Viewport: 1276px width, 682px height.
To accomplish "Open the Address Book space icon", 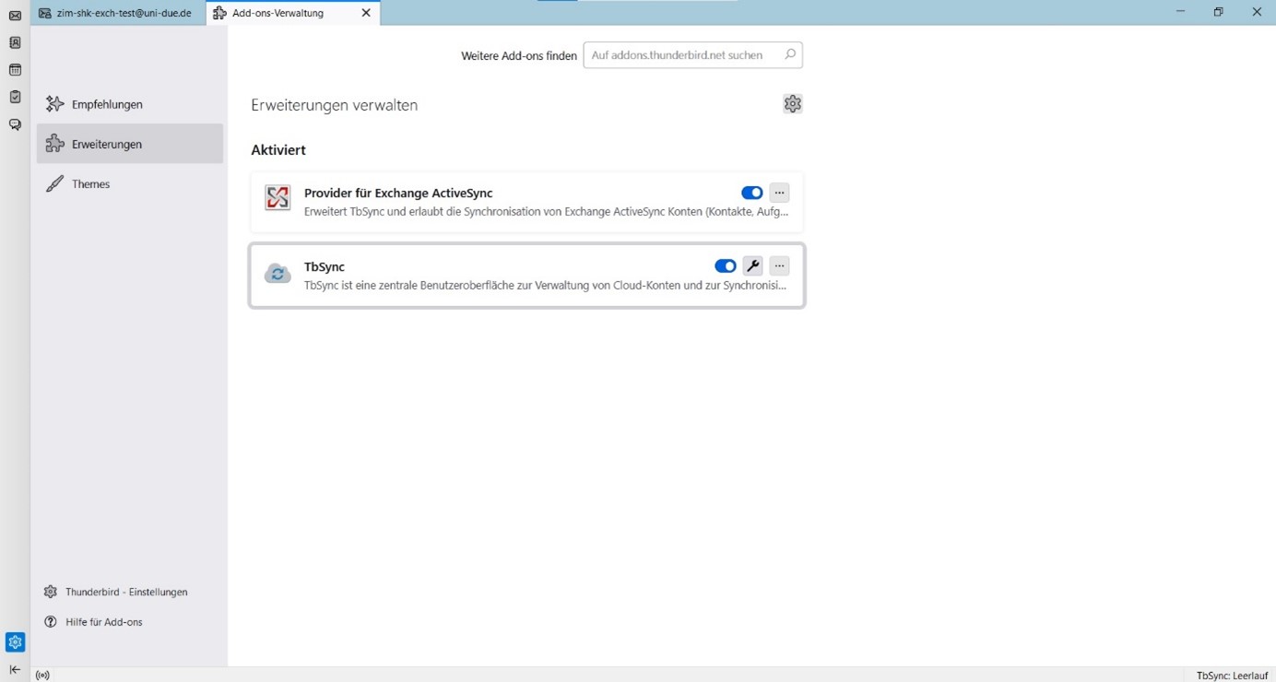I will pyautogui.click(x=15, y=42).
